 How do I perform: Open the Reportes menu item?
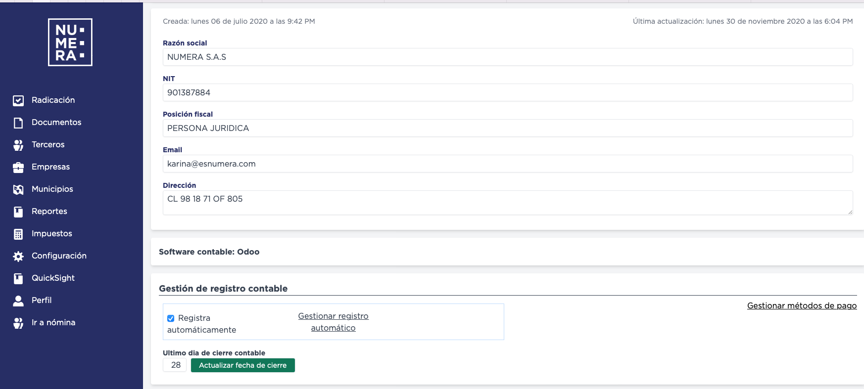[x=49, y=212]
